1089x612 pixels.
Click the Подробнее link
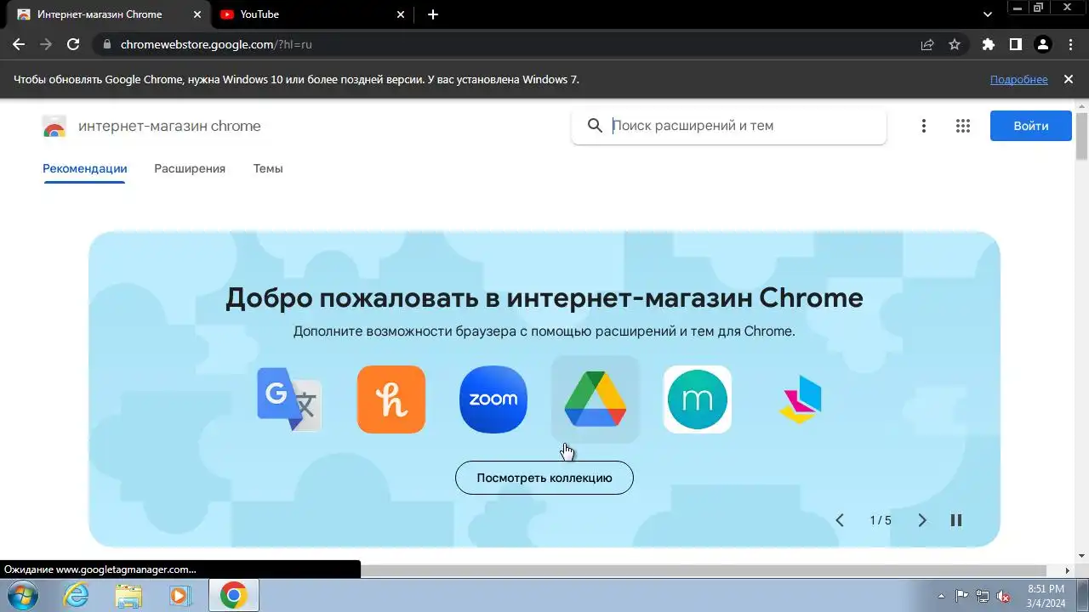(1018, 79)
